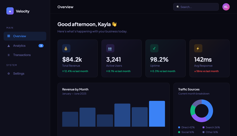Click the Settings gear icon in sidebar
This screenshot has height=136, width=237.
9,74
